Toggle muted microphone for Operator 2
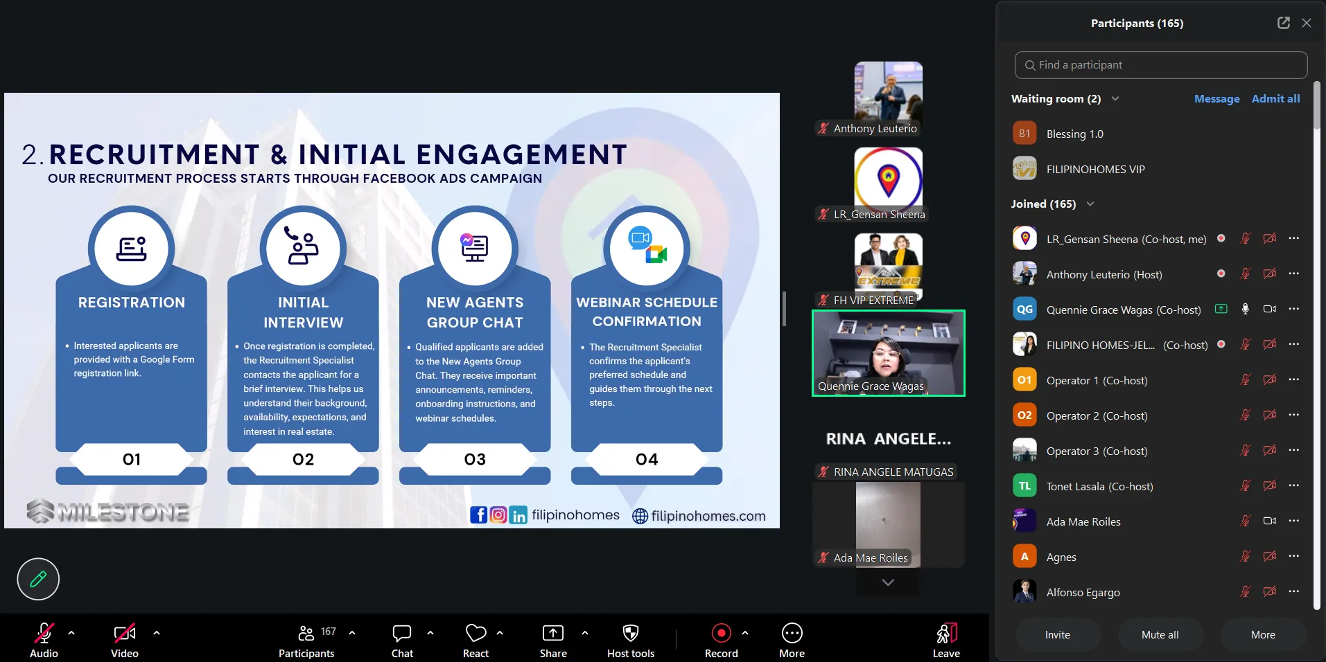Viewport: 1326px width, 662px height. coord(1246,415)
